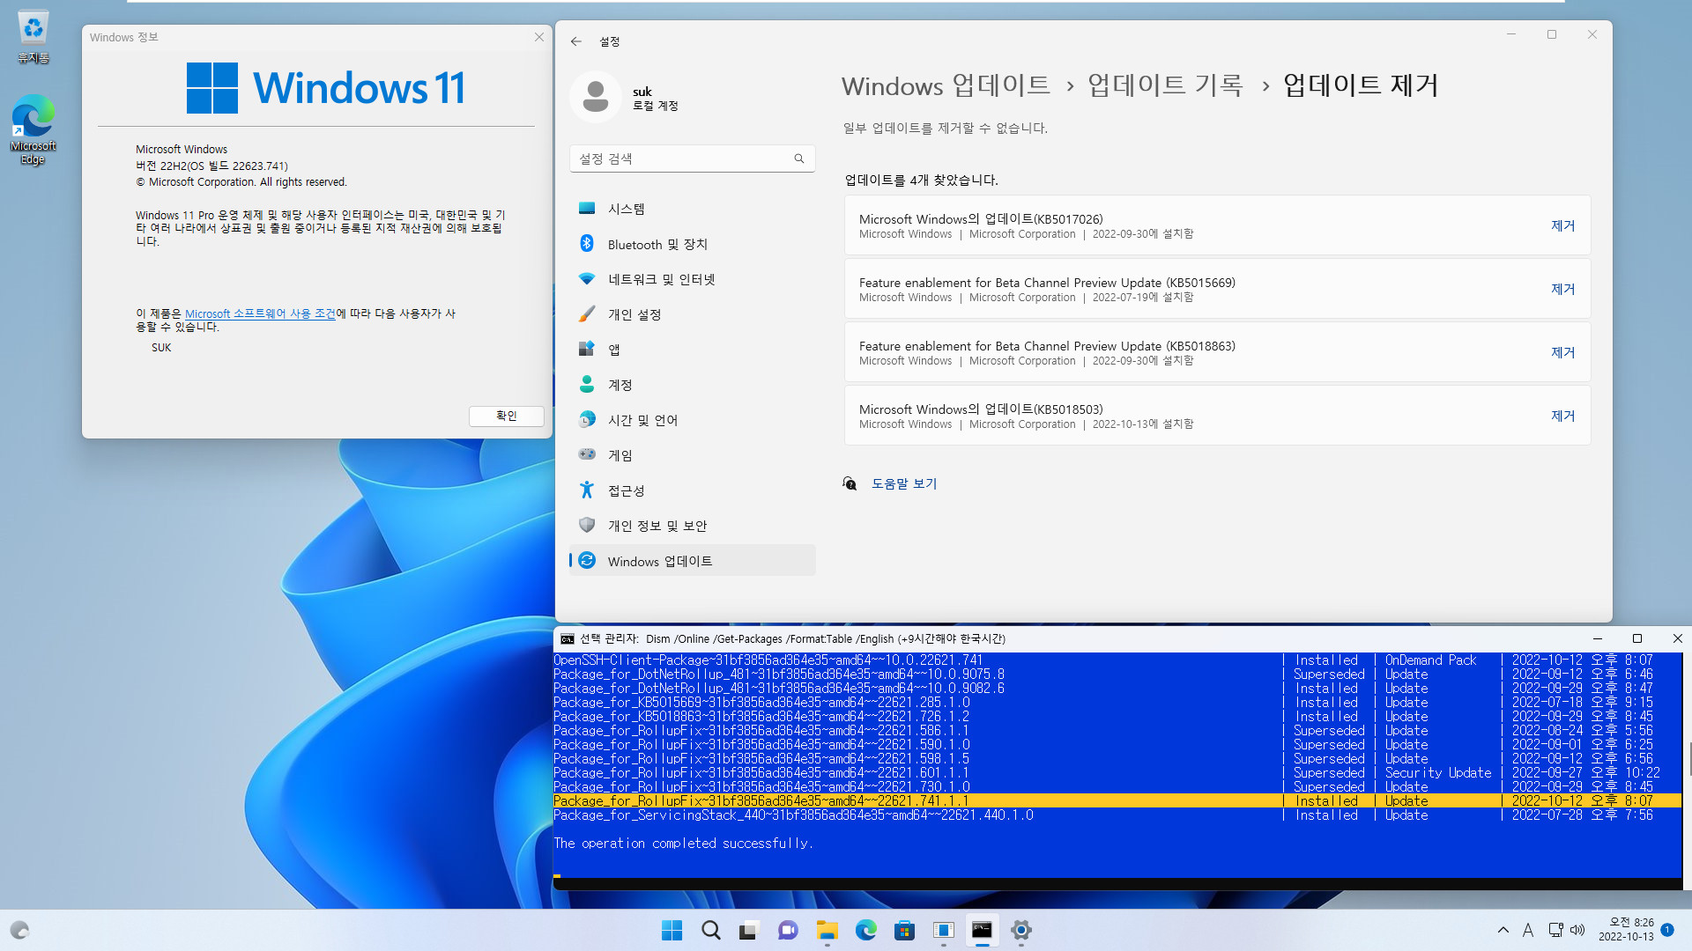Open 개인 정보 및 보안 settings

[x=693, y=526]
